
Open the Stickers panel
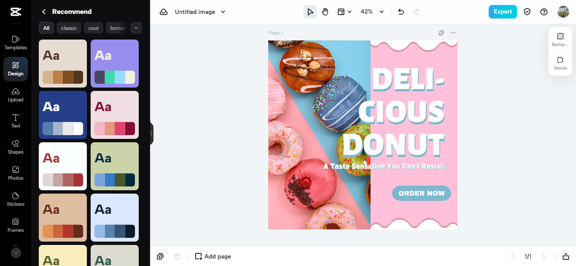(16, 199)
